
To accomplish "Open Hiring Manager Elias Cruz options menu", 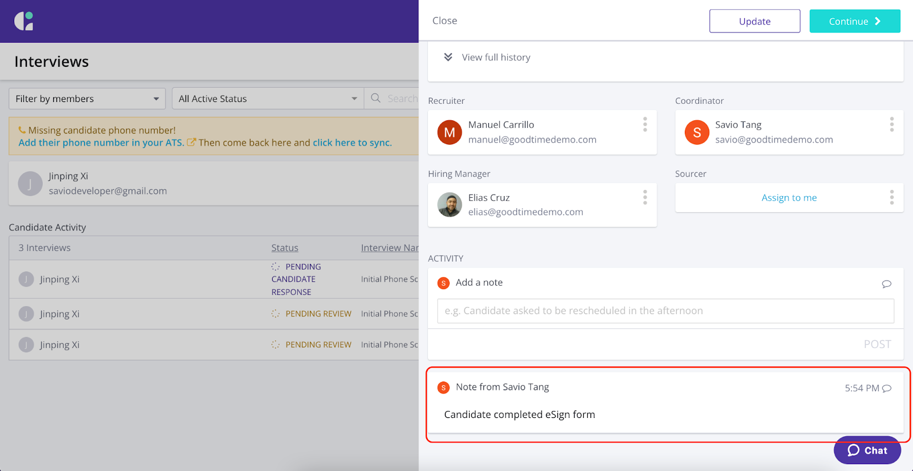I will pos(645,197).
